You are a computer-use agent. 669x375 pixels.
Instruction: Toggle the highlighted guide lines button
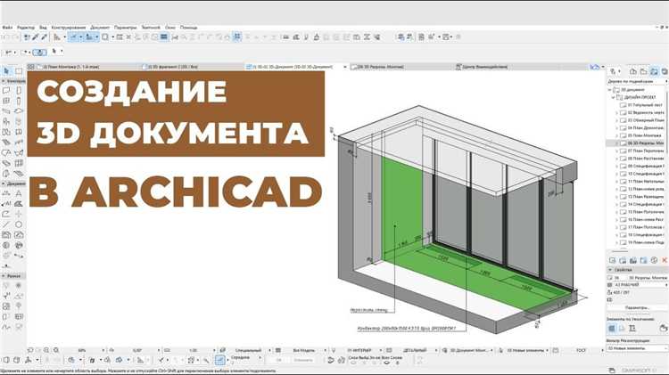[x=73, y=37]
